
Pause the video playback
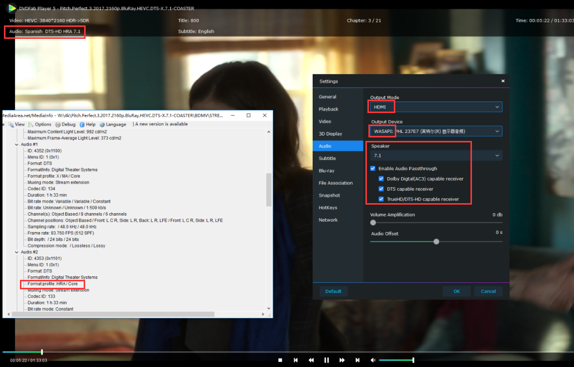tap(327, 360)
